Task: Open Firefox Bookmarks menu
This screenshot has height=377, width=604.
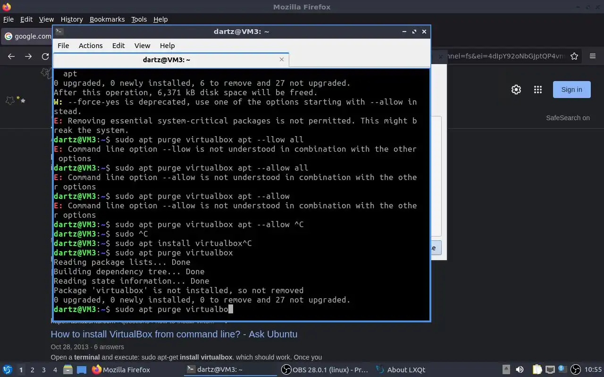Action: tap(107, 19)
